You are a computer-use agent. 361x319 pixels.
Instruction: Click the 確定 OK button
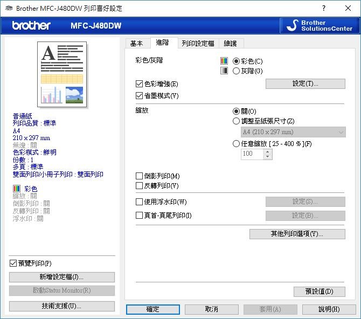[x=153, y=309]
